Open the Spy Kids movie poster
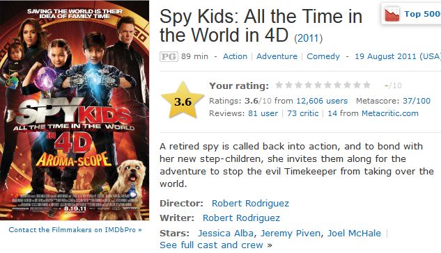Screen dimensions: 441x253 [x=75, y=111]
